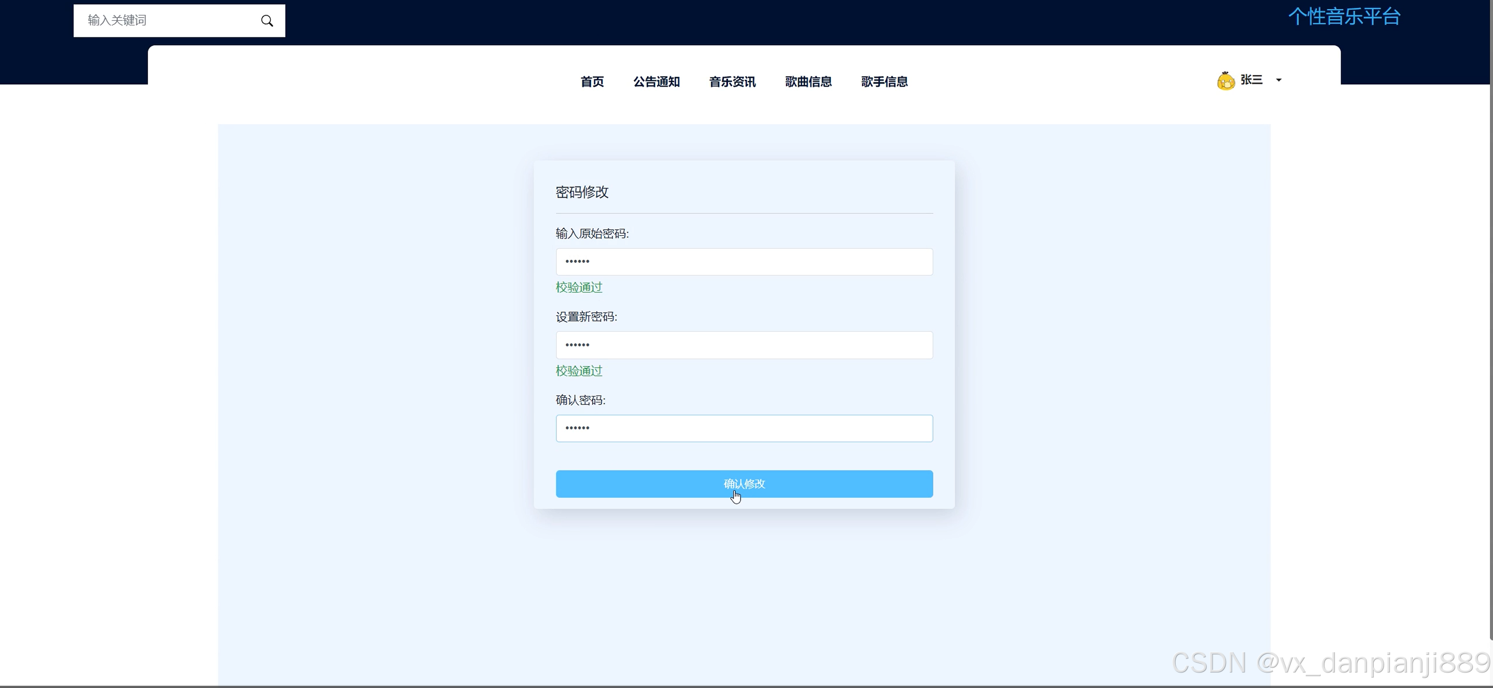The width and height of the screenshot is (1493, 688).
Task: Navigate to 歌手信息
Action: pyautogui.click(x=884, y=82)
